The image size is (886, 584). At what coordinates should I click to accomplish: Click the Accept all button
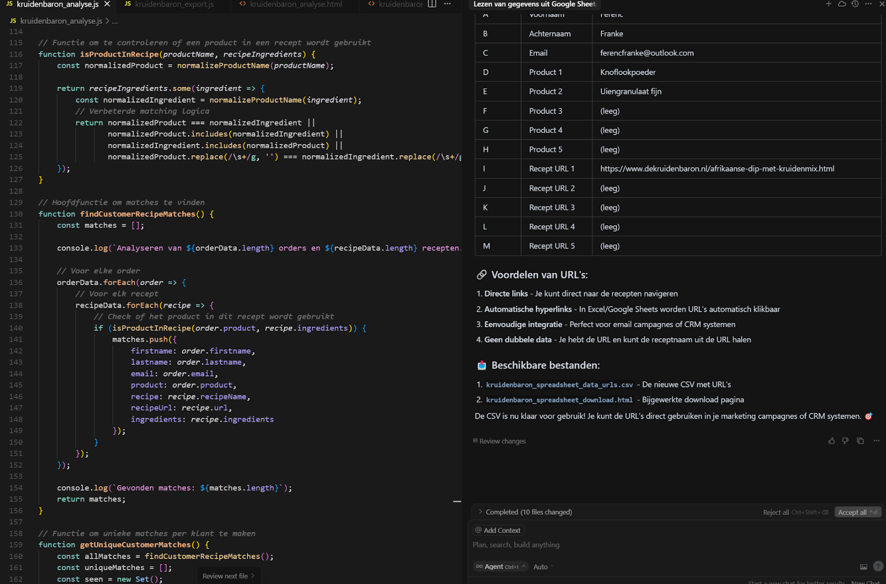pos(852,512)
